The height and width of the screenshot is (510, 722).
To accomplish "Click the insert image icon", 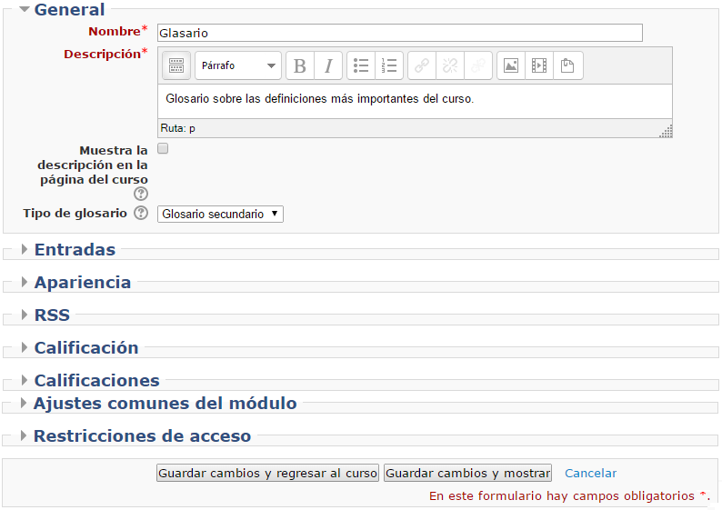I will (x=511, y=65).
